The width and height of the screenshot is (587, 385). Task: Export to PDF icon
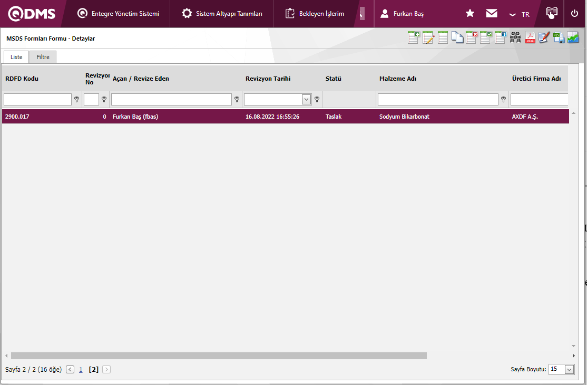click(x=530, y=37)
